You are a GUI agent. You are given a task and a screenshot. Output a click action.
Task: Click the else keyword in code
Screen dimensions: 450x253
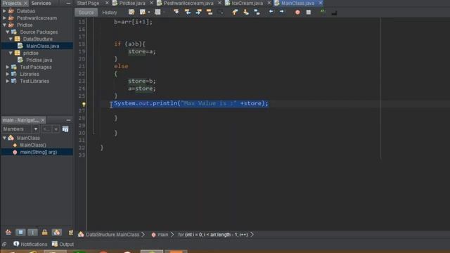click(x=121, y=66)
